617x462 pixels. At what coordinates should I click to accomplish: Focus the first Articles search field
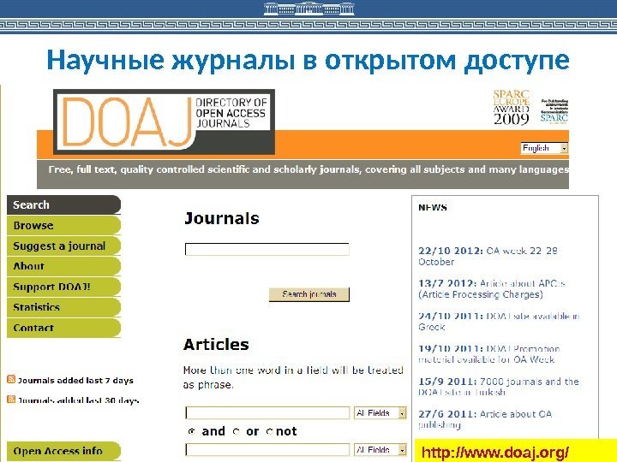[x=267, y=413]
